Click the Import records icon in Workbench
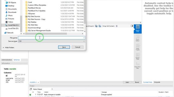 pos(100,26)
